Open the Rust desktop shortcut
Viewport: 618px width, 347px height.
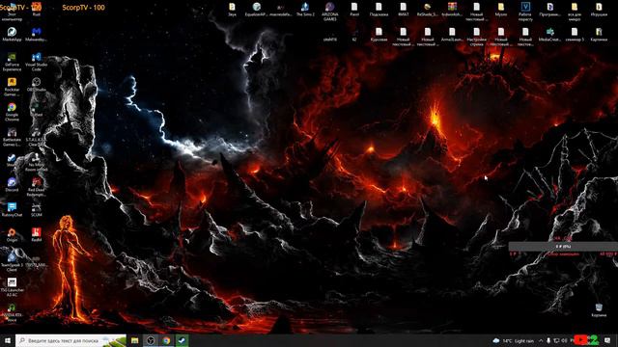(37, 9)
